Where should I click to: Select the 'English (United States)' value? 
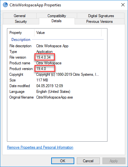point(53,92)
